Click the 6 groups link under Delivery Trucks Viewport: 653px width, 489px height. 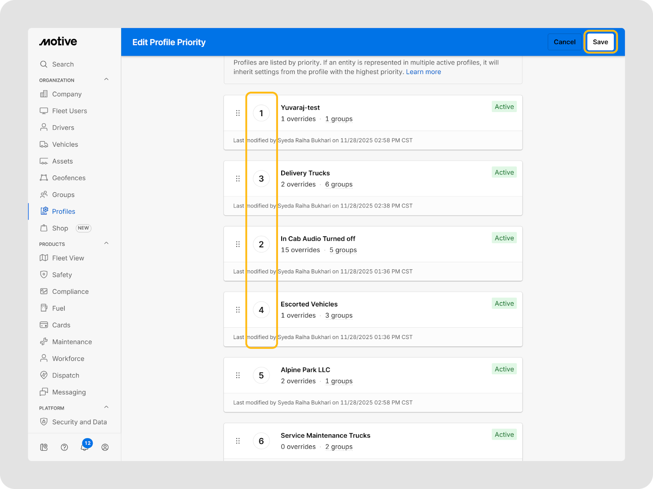339,184
